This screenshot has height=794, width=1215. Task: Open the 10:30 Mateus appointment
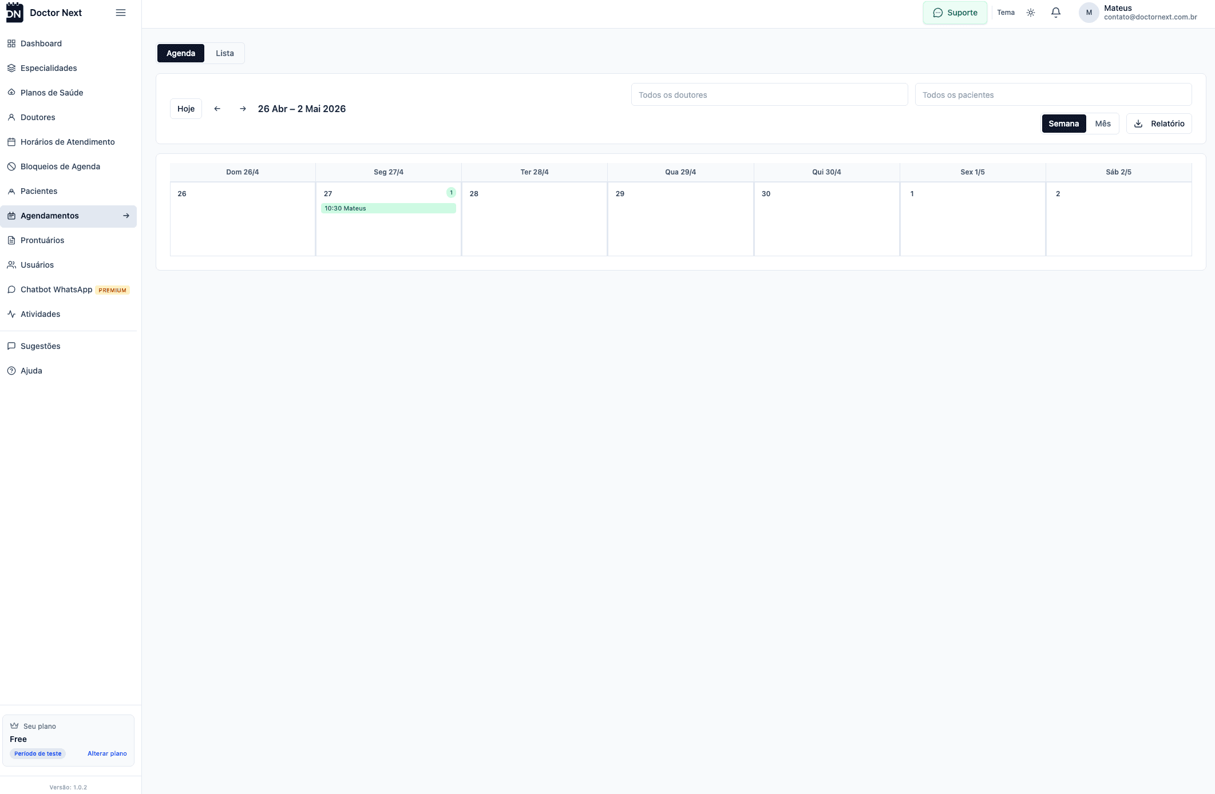(x=388, y=208)
